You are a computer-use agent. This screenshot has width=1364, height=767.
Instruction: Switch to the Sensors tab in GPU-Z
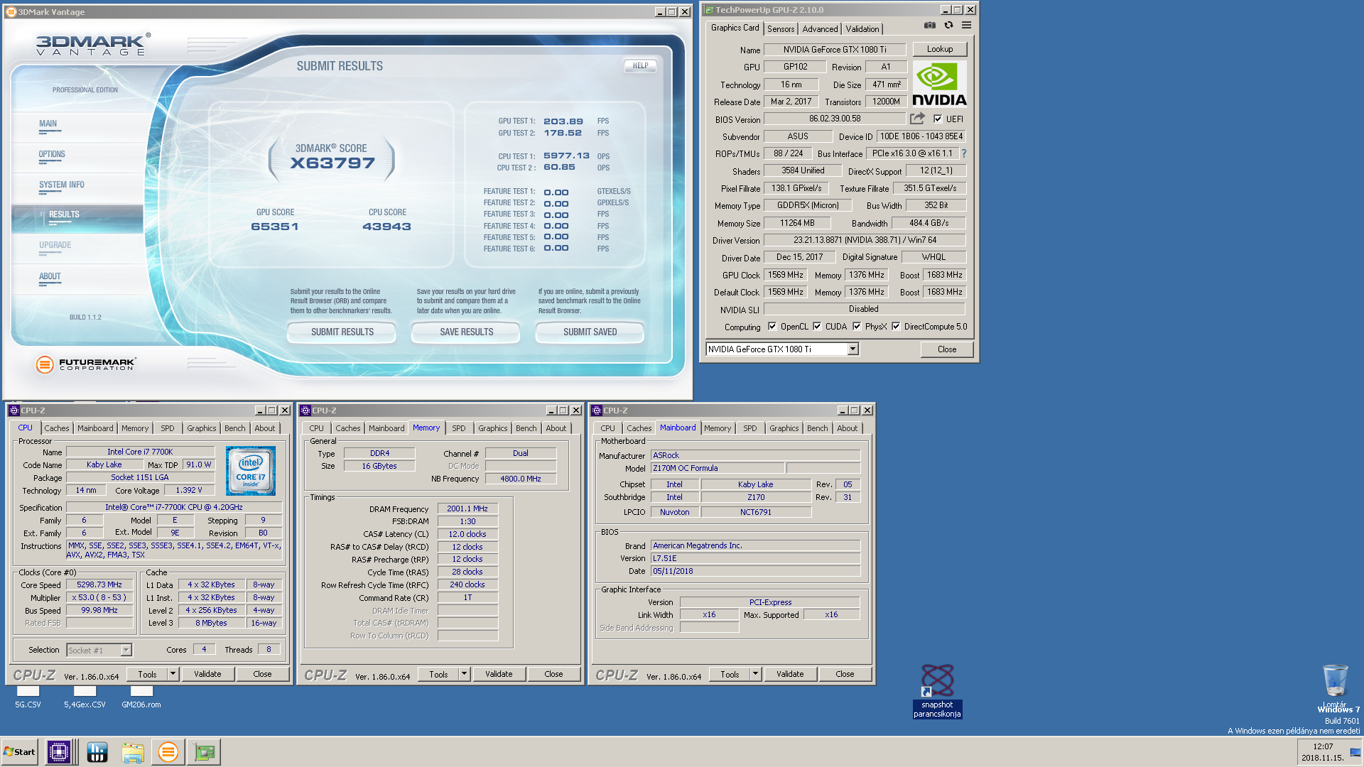tap(781, 29)
